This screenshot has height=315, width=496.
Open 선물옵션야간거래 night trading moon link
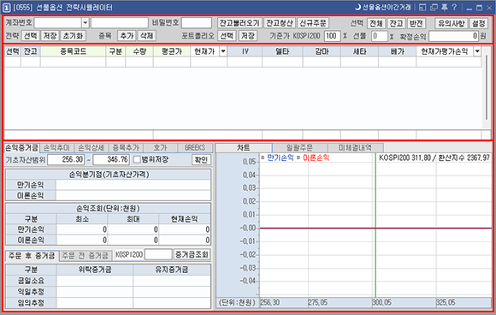click(x=383, y=7)
